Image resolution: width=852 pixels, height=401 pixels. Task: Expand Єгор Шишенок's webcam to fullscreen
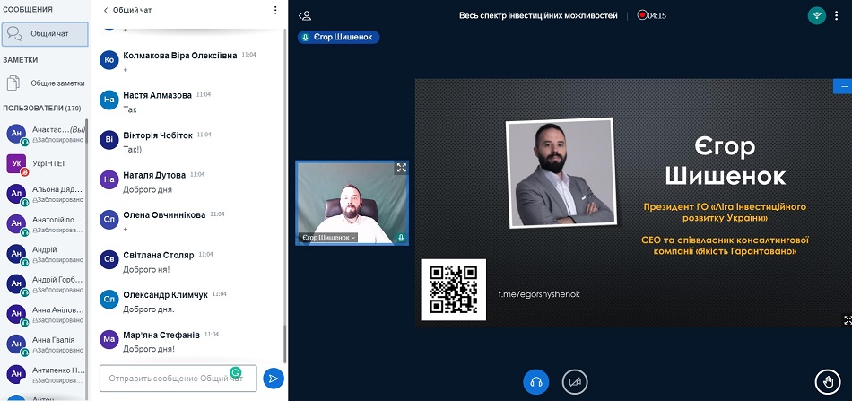(x=401, y=168)
